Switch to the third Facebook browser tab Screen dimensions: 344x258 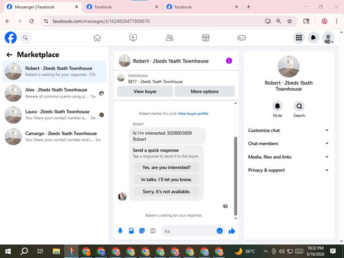[202, 7]
